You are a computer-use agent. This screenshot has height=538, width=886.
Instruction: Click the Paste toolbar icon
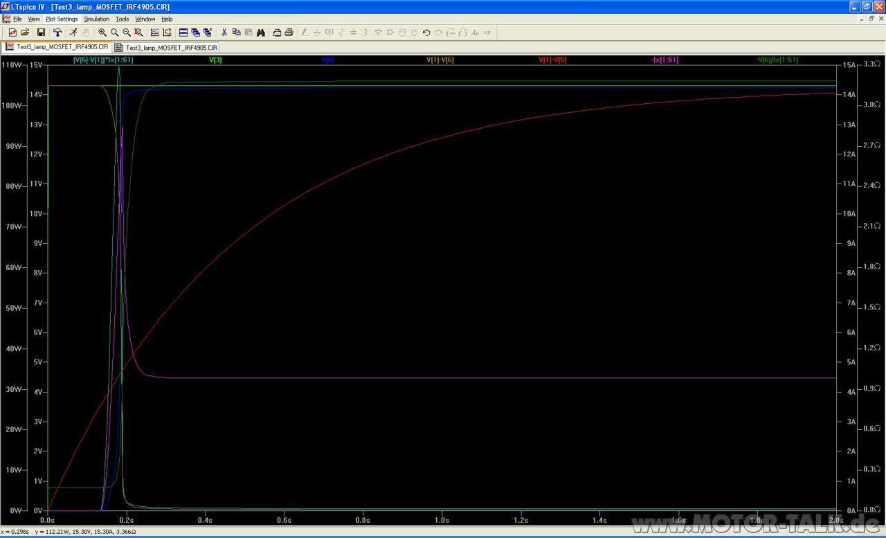(248, 33)
